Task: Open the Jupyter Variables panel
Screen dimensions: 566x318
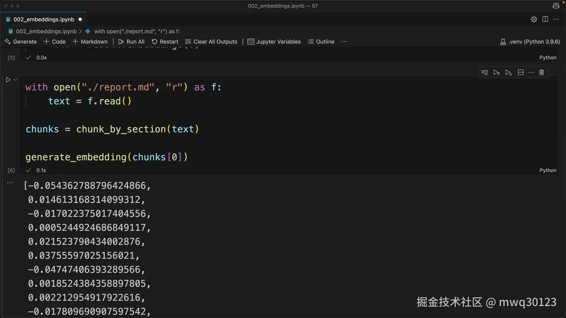Action: coord(274,42)
